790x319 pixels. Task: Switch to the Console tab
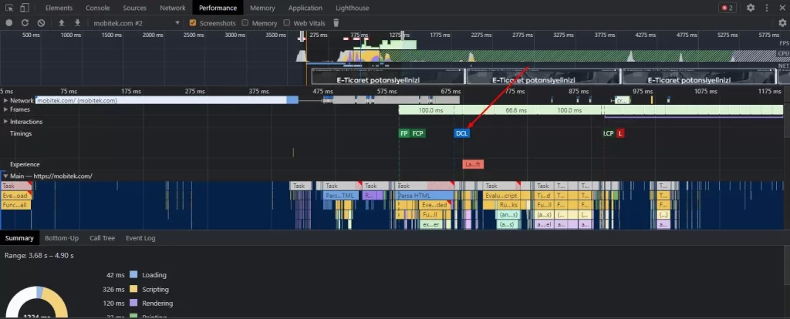pos(98,8)
